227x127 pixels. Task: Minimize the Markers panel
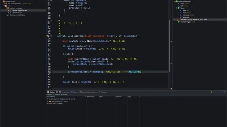click(x=222, y=92)
